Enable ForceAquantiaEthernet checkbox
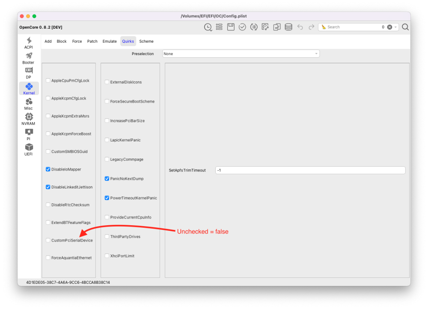The height and width of the screenshot is (309, 428). 48,257
